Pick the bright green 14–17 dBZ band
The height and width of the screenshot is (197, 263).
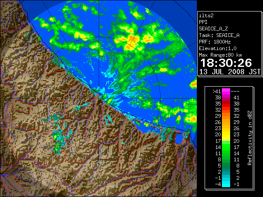(226, 147)
